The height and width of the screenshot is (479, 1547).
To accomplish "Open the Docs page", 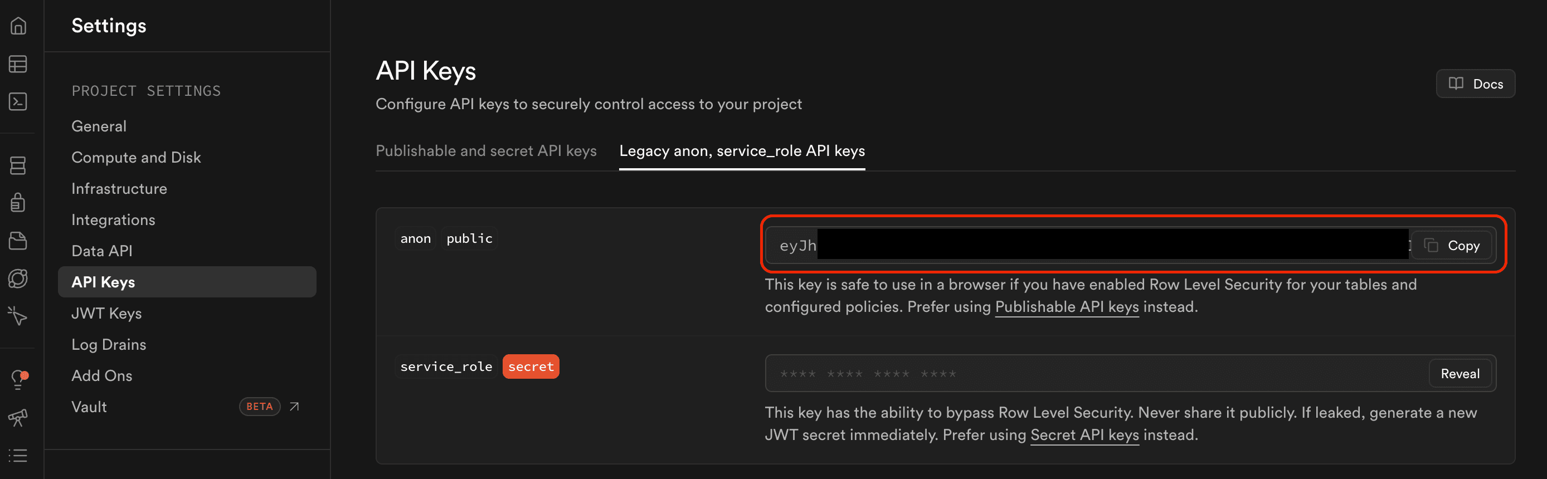I will (1476, 84).
